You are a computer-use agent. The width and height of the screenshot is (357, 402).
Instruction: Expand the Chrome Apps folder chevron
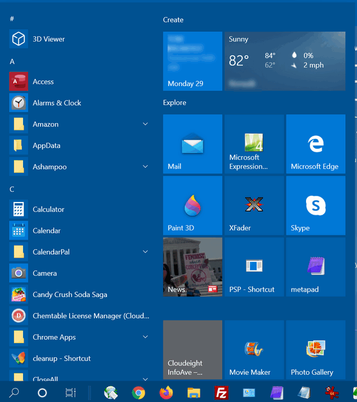click(145, 337)
